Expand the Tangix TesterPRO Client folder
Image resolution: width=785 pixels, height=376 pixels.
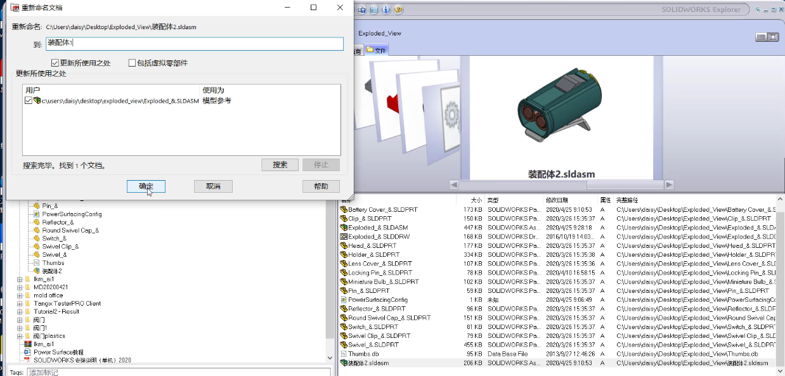20,304
